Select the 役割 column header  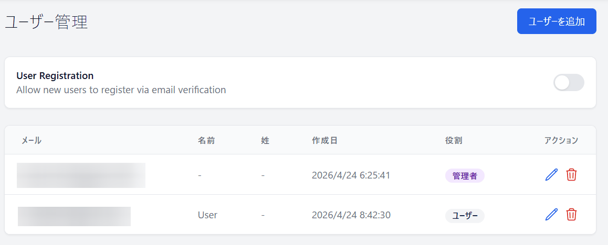pyautogui.click(x=454, y=140)
